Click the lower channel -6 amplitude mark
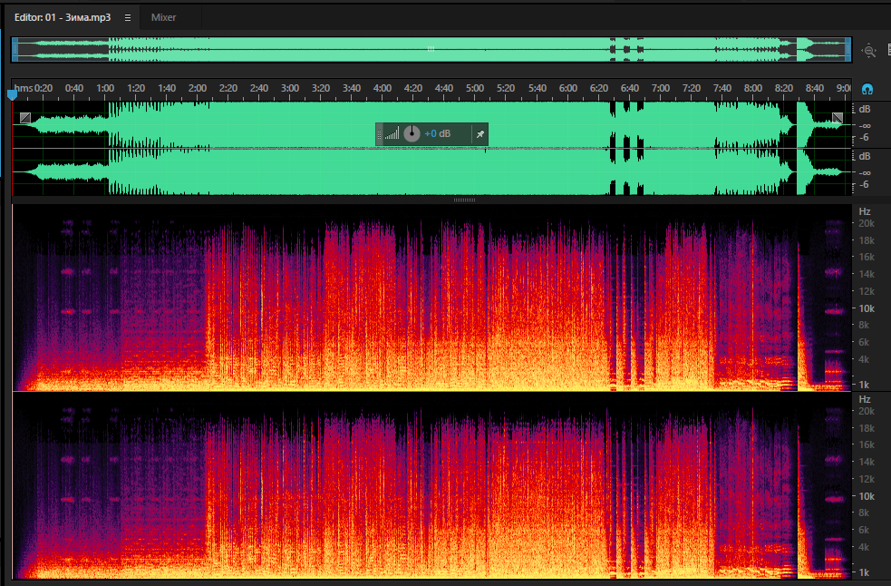 (865, 185)
